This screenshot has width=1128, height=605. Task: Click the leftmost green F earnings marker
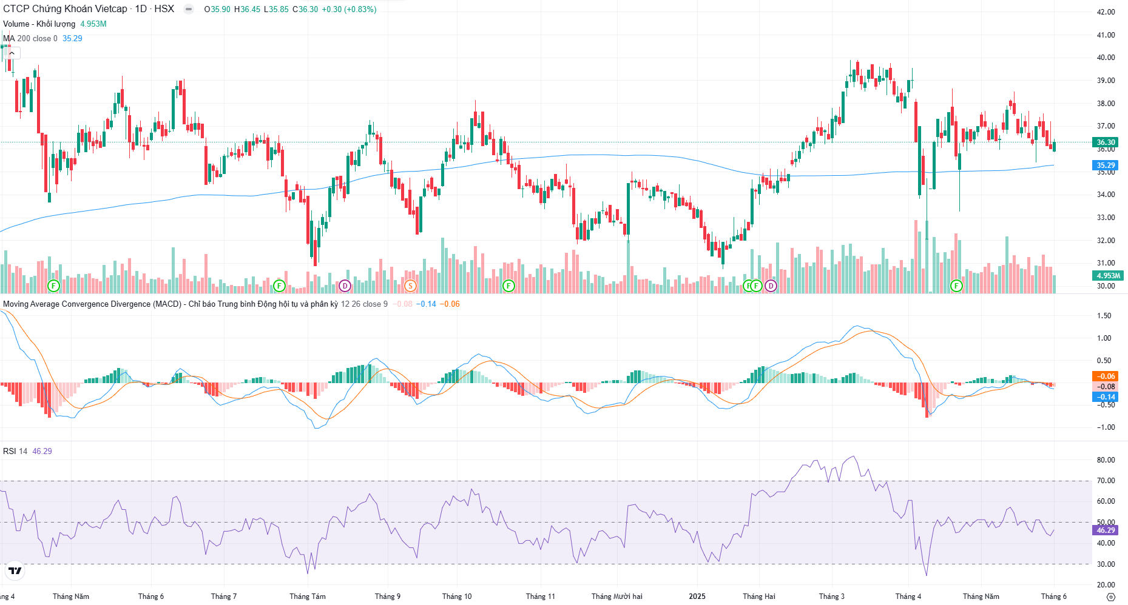coord(53,286)
